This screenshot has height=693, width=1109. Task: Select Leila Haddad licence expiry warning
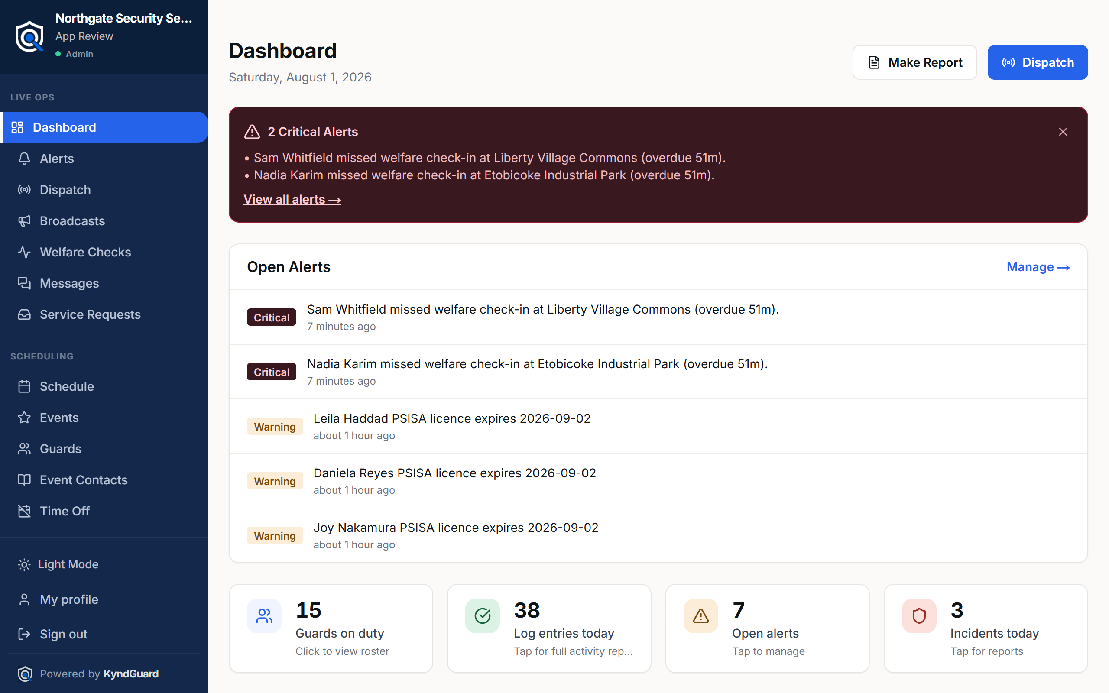pos(658,426)
